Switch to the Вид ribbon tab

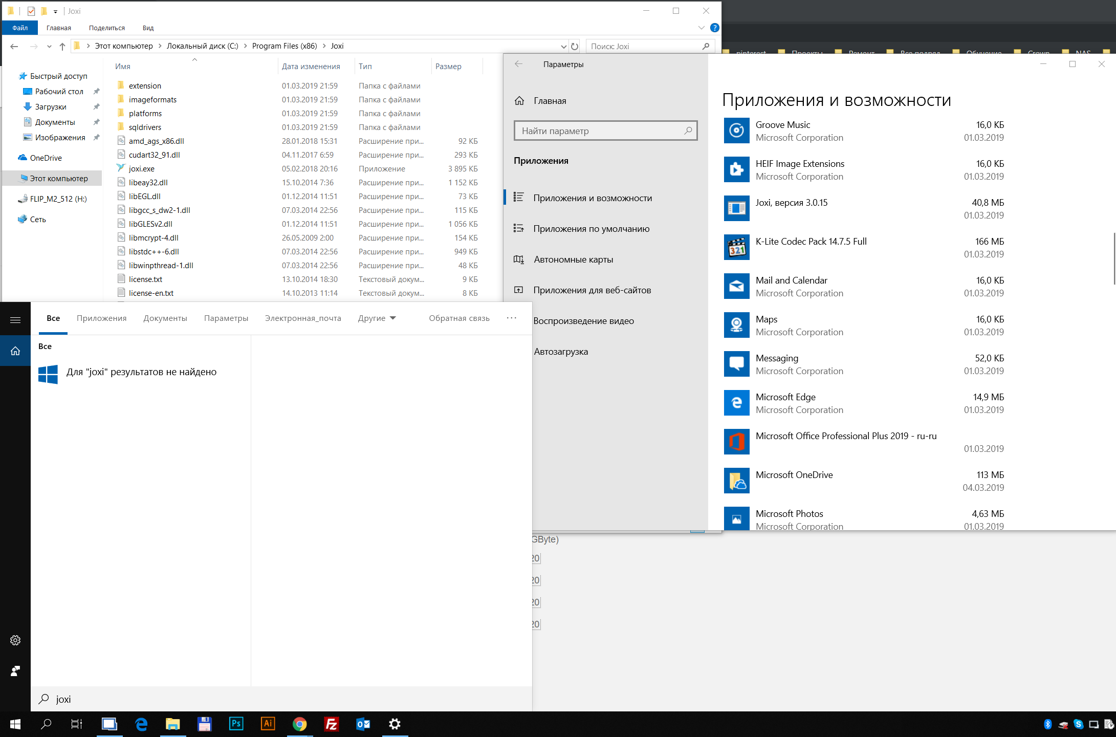148,28
